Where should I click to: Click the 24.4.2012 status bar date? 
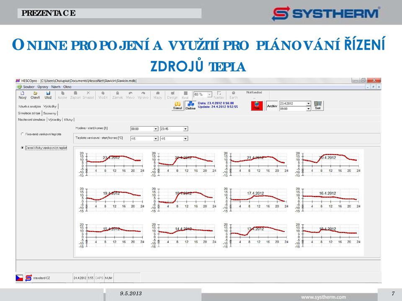tap(80, 278)
